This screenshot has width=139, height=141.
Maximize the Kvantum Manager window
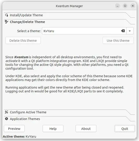[x=125, y=6]
